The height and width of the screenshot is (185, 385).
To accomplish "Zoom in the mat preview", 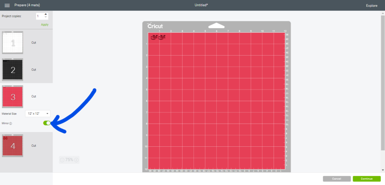I will point(76,160).
